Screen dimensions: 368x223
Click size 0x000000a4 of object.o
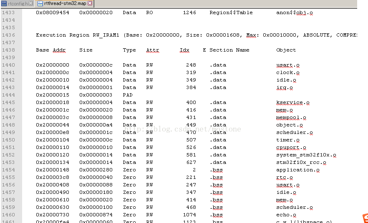point(96,125)
